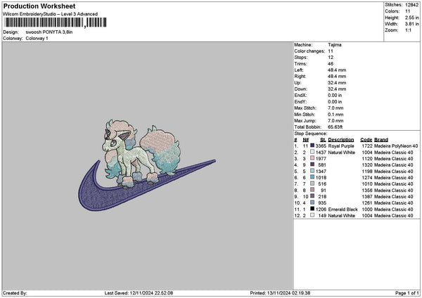
Task: Click the 'Color changes:' label
Action: [x=309, y=51]
